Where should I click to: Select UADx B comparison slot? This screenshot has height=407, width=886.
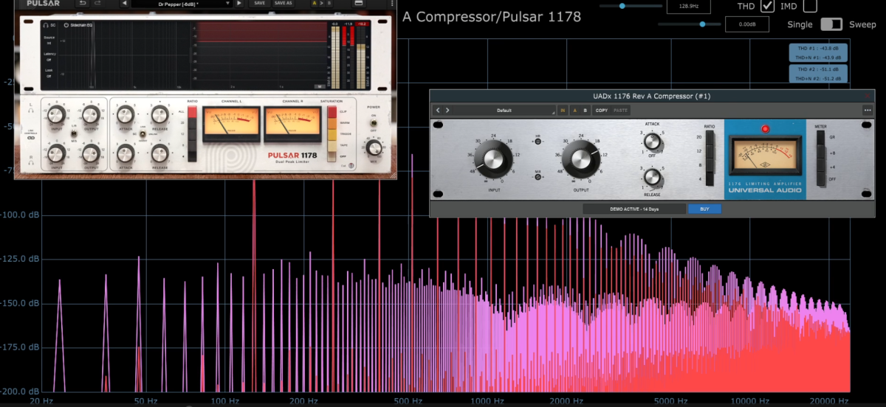point(585,111)
